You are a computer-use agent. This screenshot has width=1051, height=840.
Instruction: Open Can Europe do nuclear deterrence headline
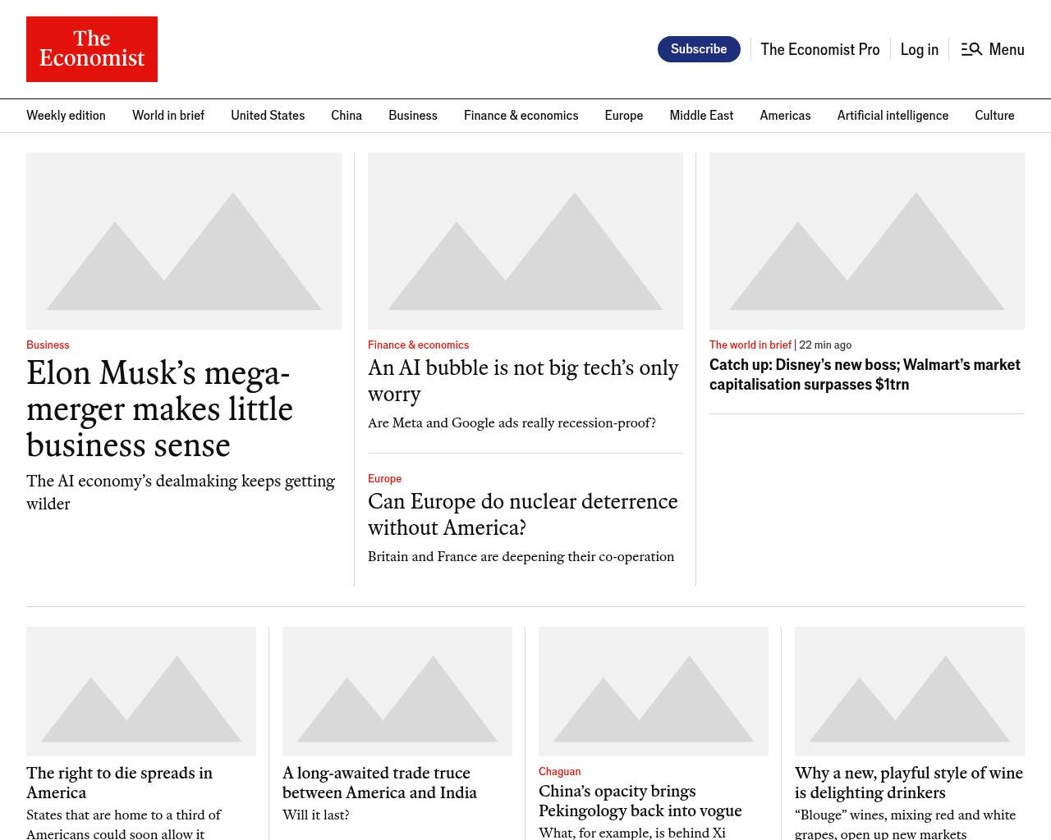(x=523, y=514)
